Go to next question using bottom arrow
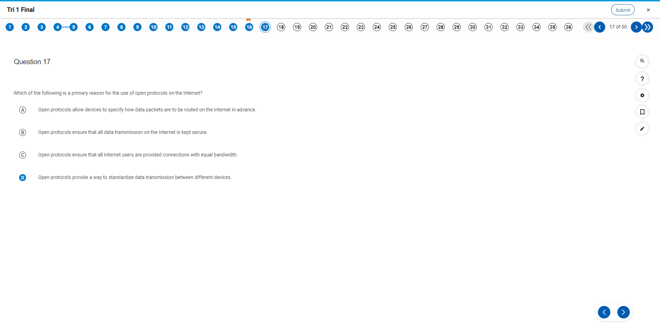This screenshot has width=660, height=333. [623, 312]
